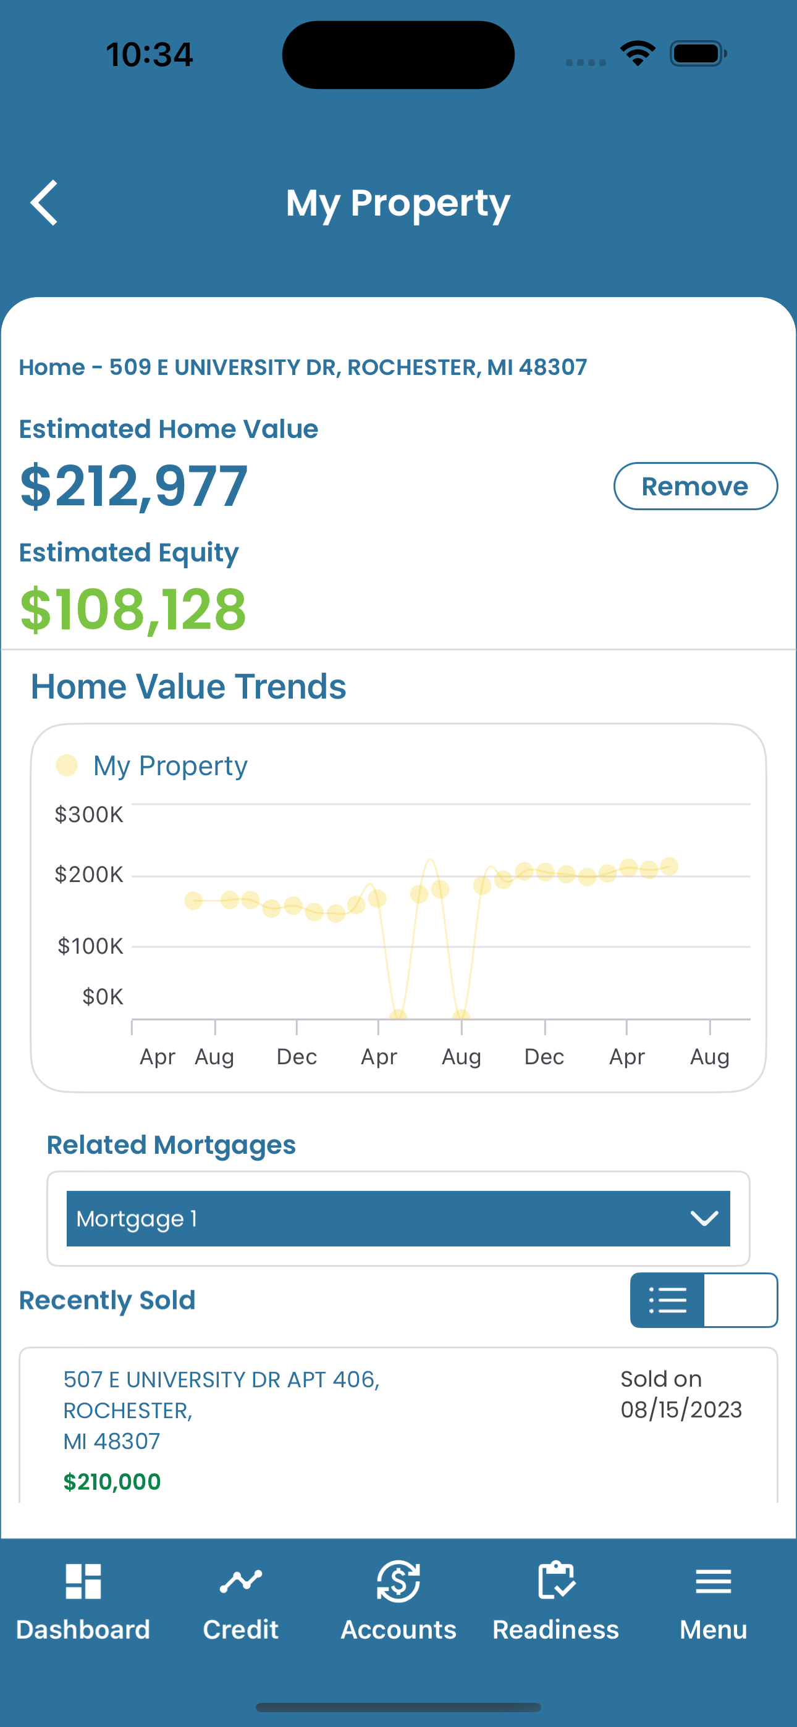The width and height of the screenshot is (797, 1727).
Task: Tap the Wi-Fi status icon
Action: (x=638, y=54)
